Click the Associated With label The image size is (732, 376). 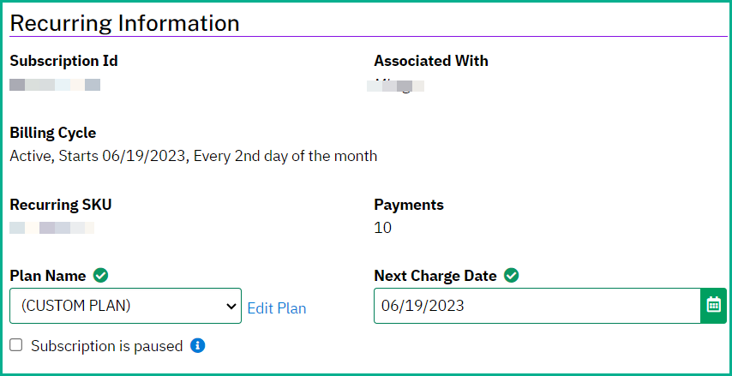pos(431,61)
